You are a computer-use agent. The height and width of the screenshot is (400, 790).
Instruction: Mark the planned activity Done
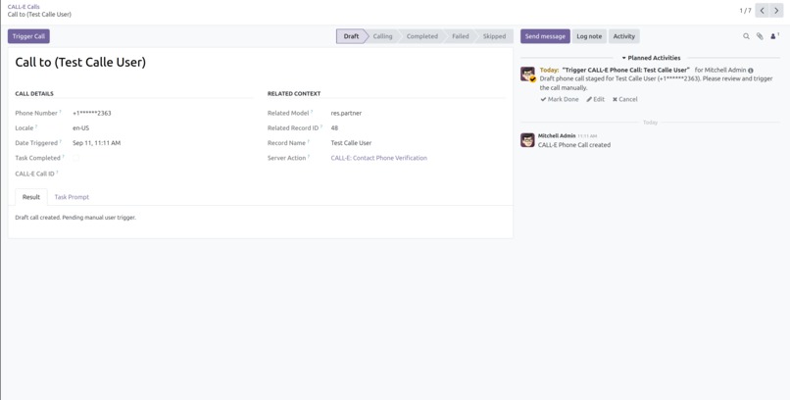click(560, 99)
